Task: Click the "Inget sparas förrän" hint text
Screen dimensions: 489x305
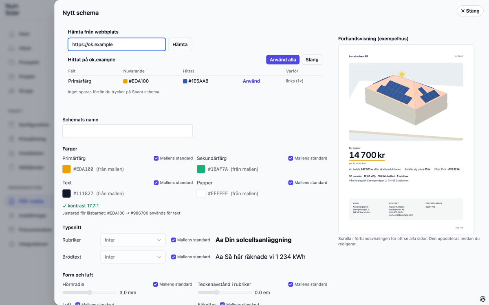Action: (x=114, y=92)
